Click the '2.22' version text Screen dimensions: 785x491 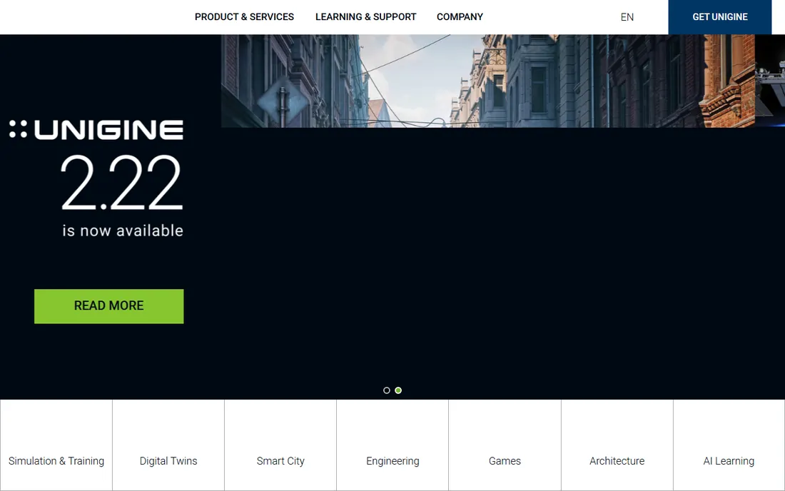[x=121, y=183]
